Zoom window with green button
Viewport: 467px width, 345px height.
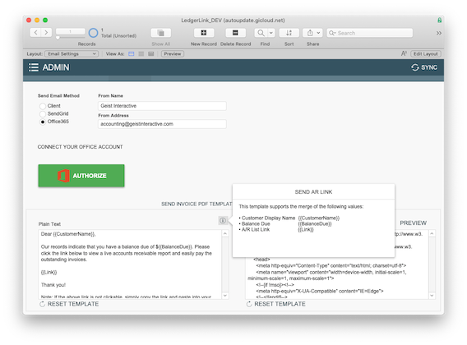pos(45,20)
